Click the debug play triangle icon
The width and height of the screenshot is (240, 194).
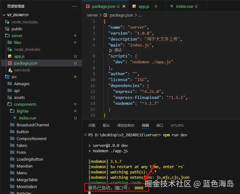(111, 51)
